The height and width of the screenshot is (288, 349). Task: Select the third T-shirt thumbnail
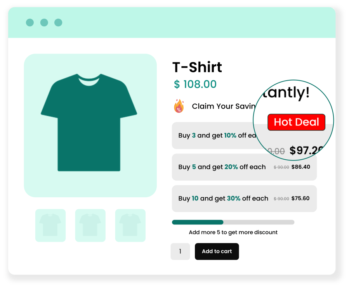coord(130,225)
